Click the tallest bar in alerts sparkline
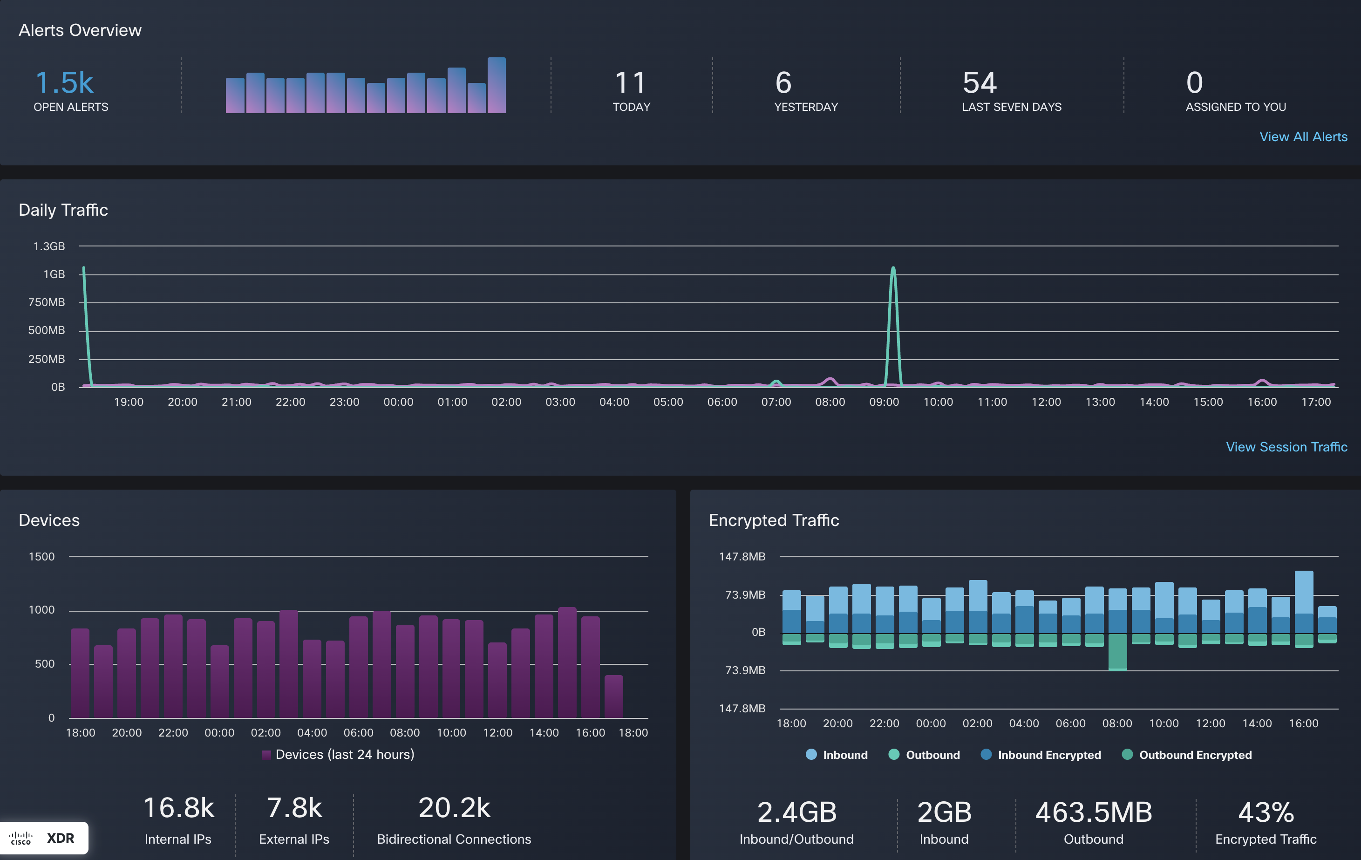This screenshot has height=860, width=1361. coord(497,85)
